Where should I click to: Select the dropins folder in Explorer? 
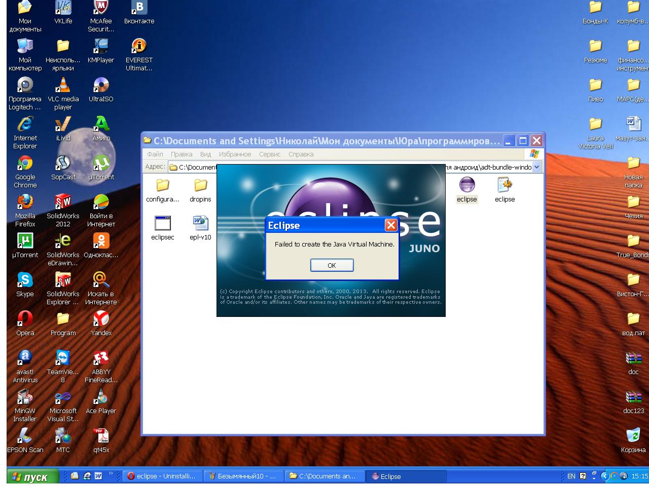click(200, 190)
